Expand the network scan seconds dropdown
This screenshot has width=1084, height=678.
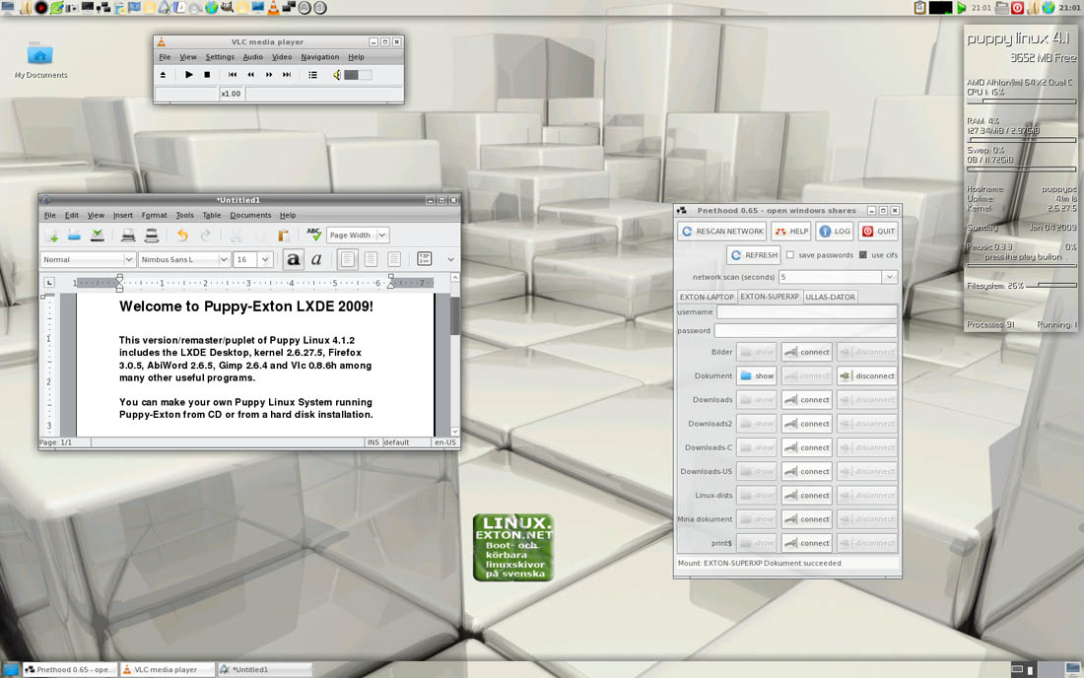(889, 277)
